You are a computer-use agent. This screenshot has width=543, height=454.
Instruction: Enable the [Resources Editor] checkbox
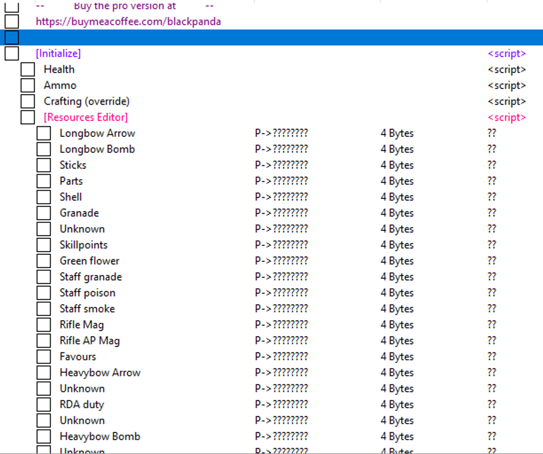(28, 118)
